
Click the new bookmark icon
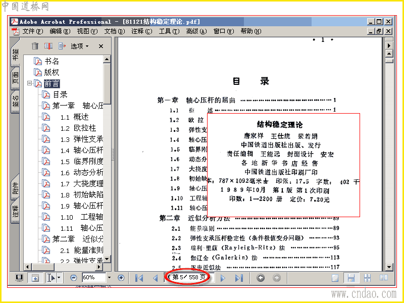pos(48,46)
